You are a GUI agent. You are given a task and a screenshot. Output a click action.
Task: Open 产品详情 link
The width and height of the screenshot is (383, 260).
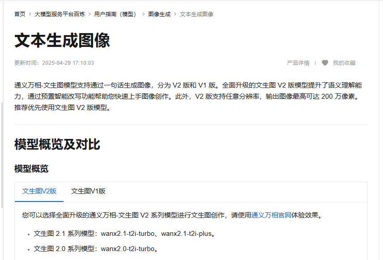pyautogui.click(x=298, y=63)
